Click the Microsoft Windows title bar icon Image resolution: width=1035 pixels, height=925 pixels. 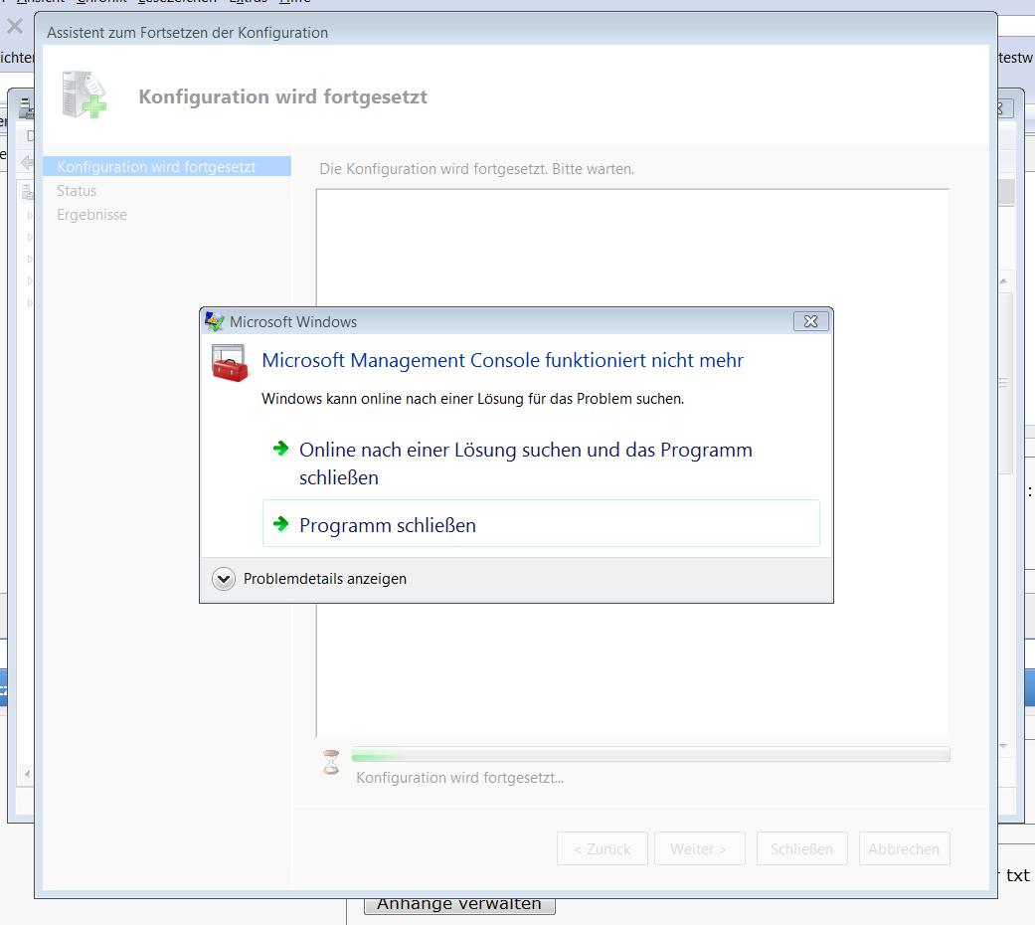coord(214,321)
